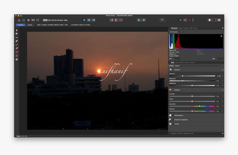Select the Crop tool
This screenshot has height=155, width=238.
point(17,56)
